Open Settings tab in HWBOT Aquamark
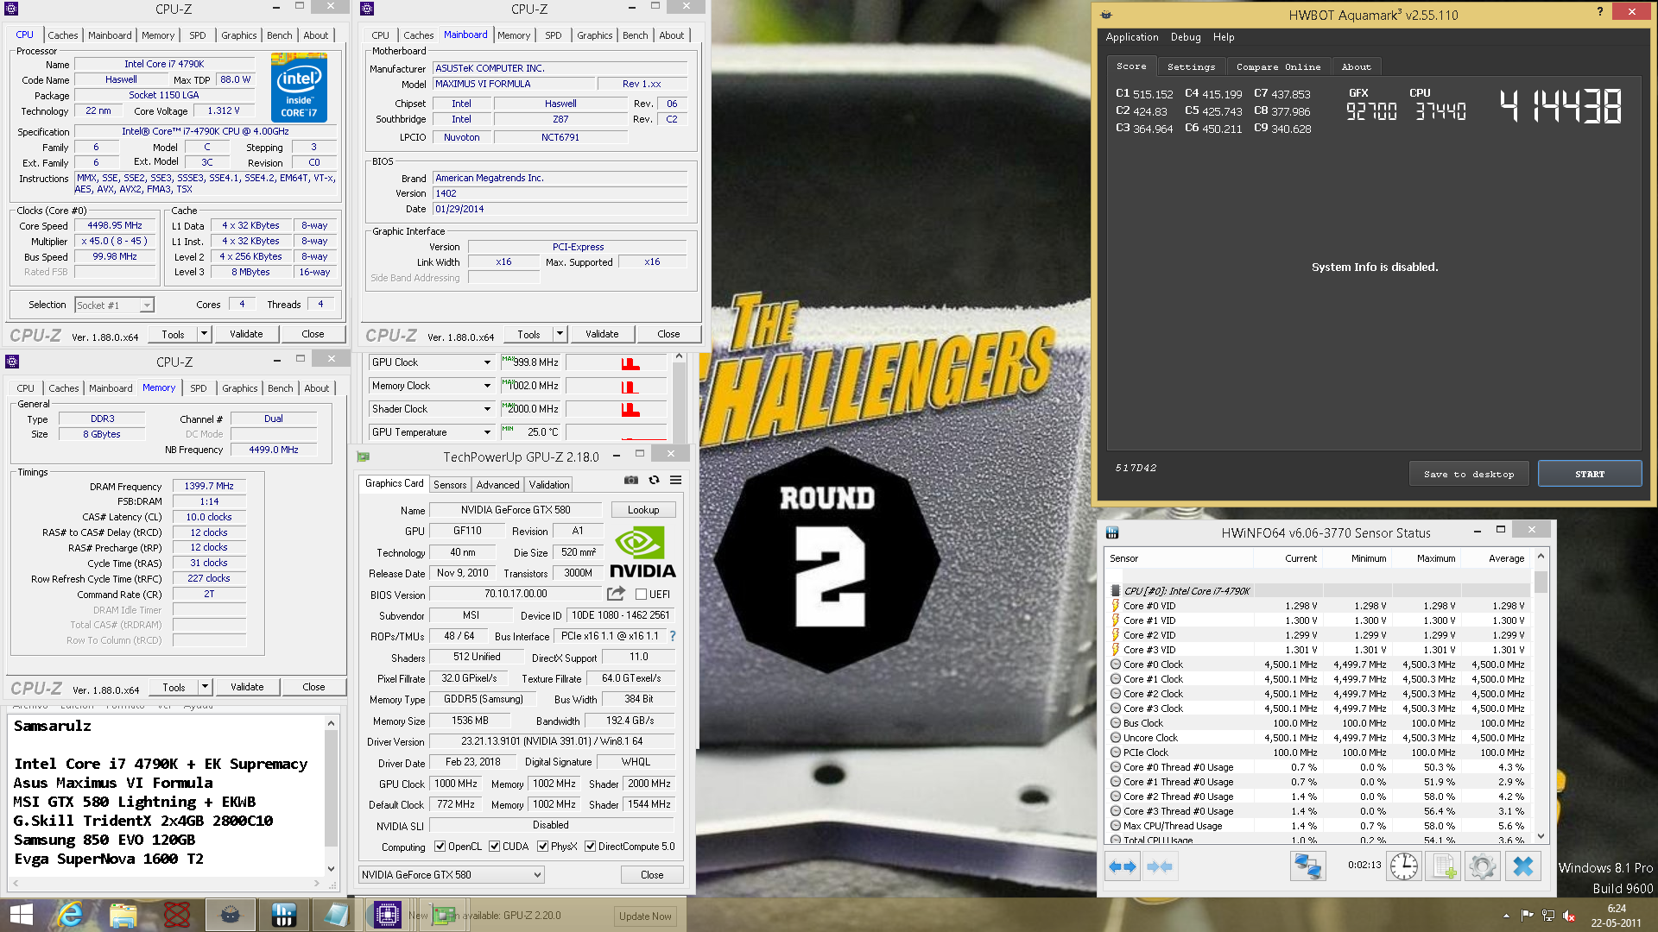The height and width of the screenshot is (932, 1658). 1191,66
